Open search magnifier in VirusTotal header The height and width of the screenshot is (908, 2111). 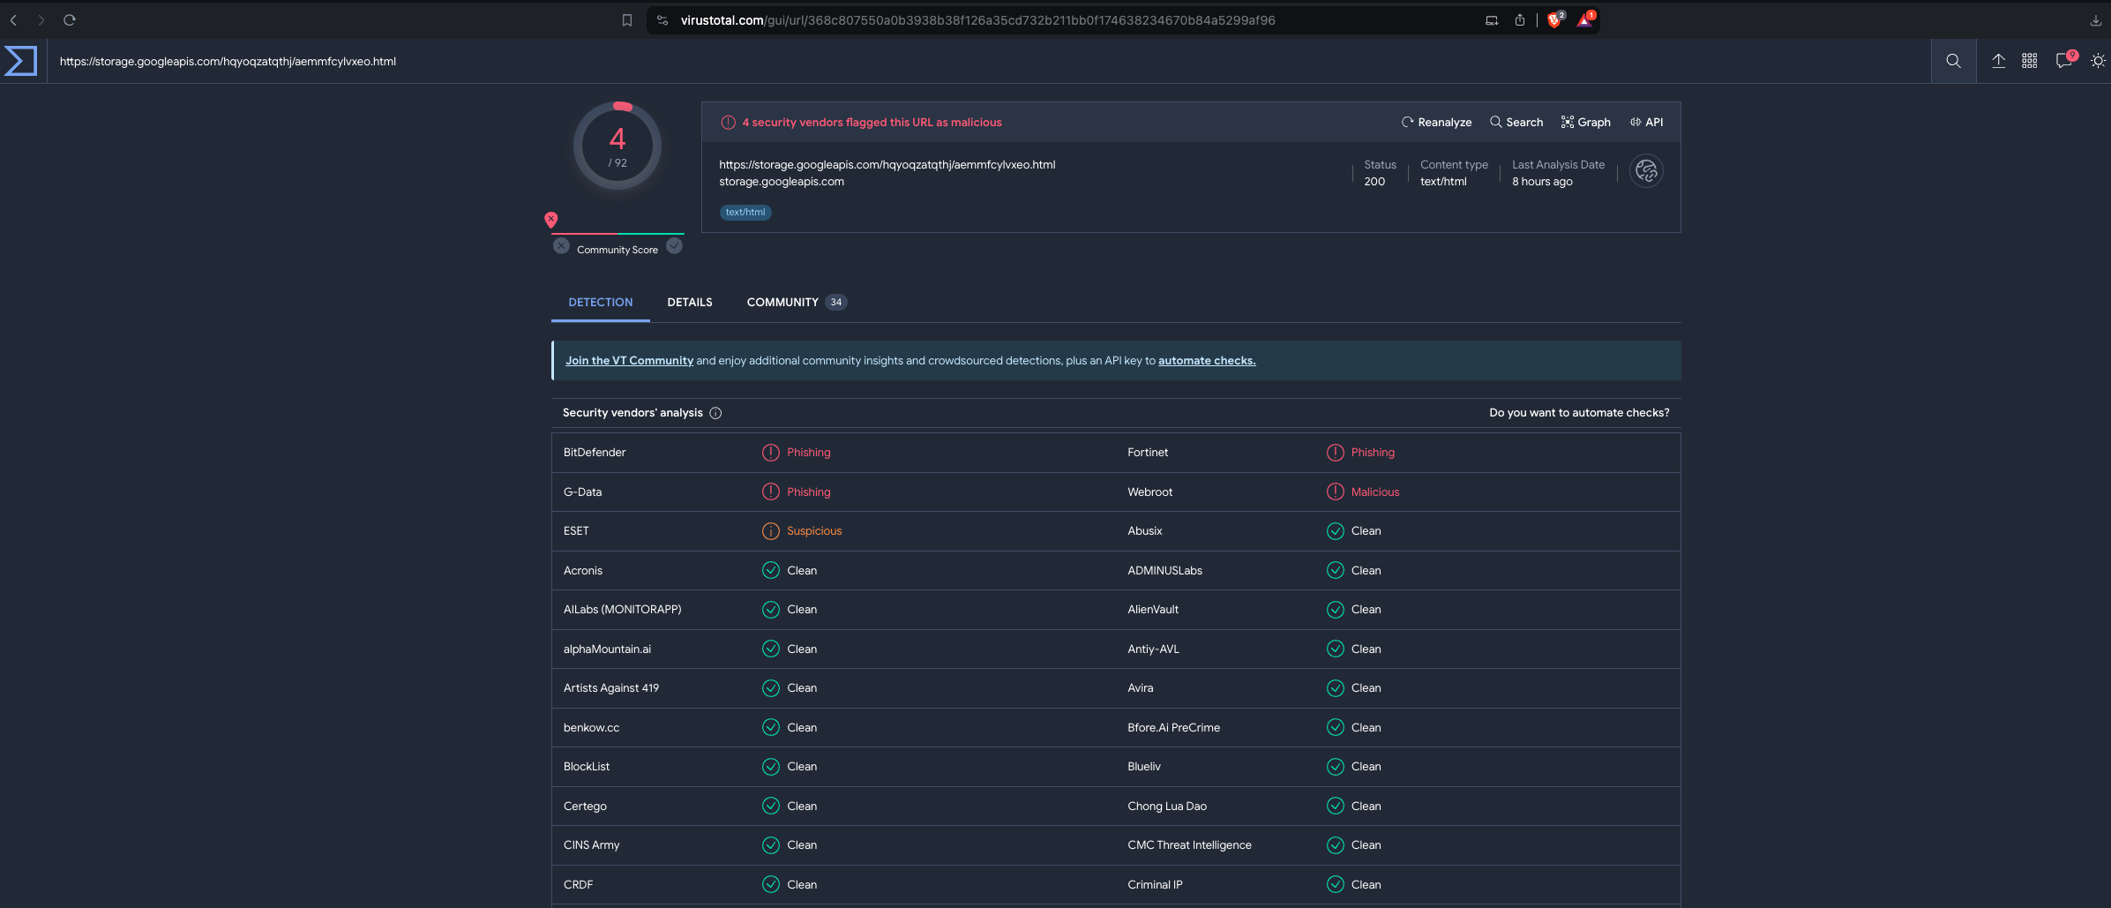click(x=1953, y=61)
